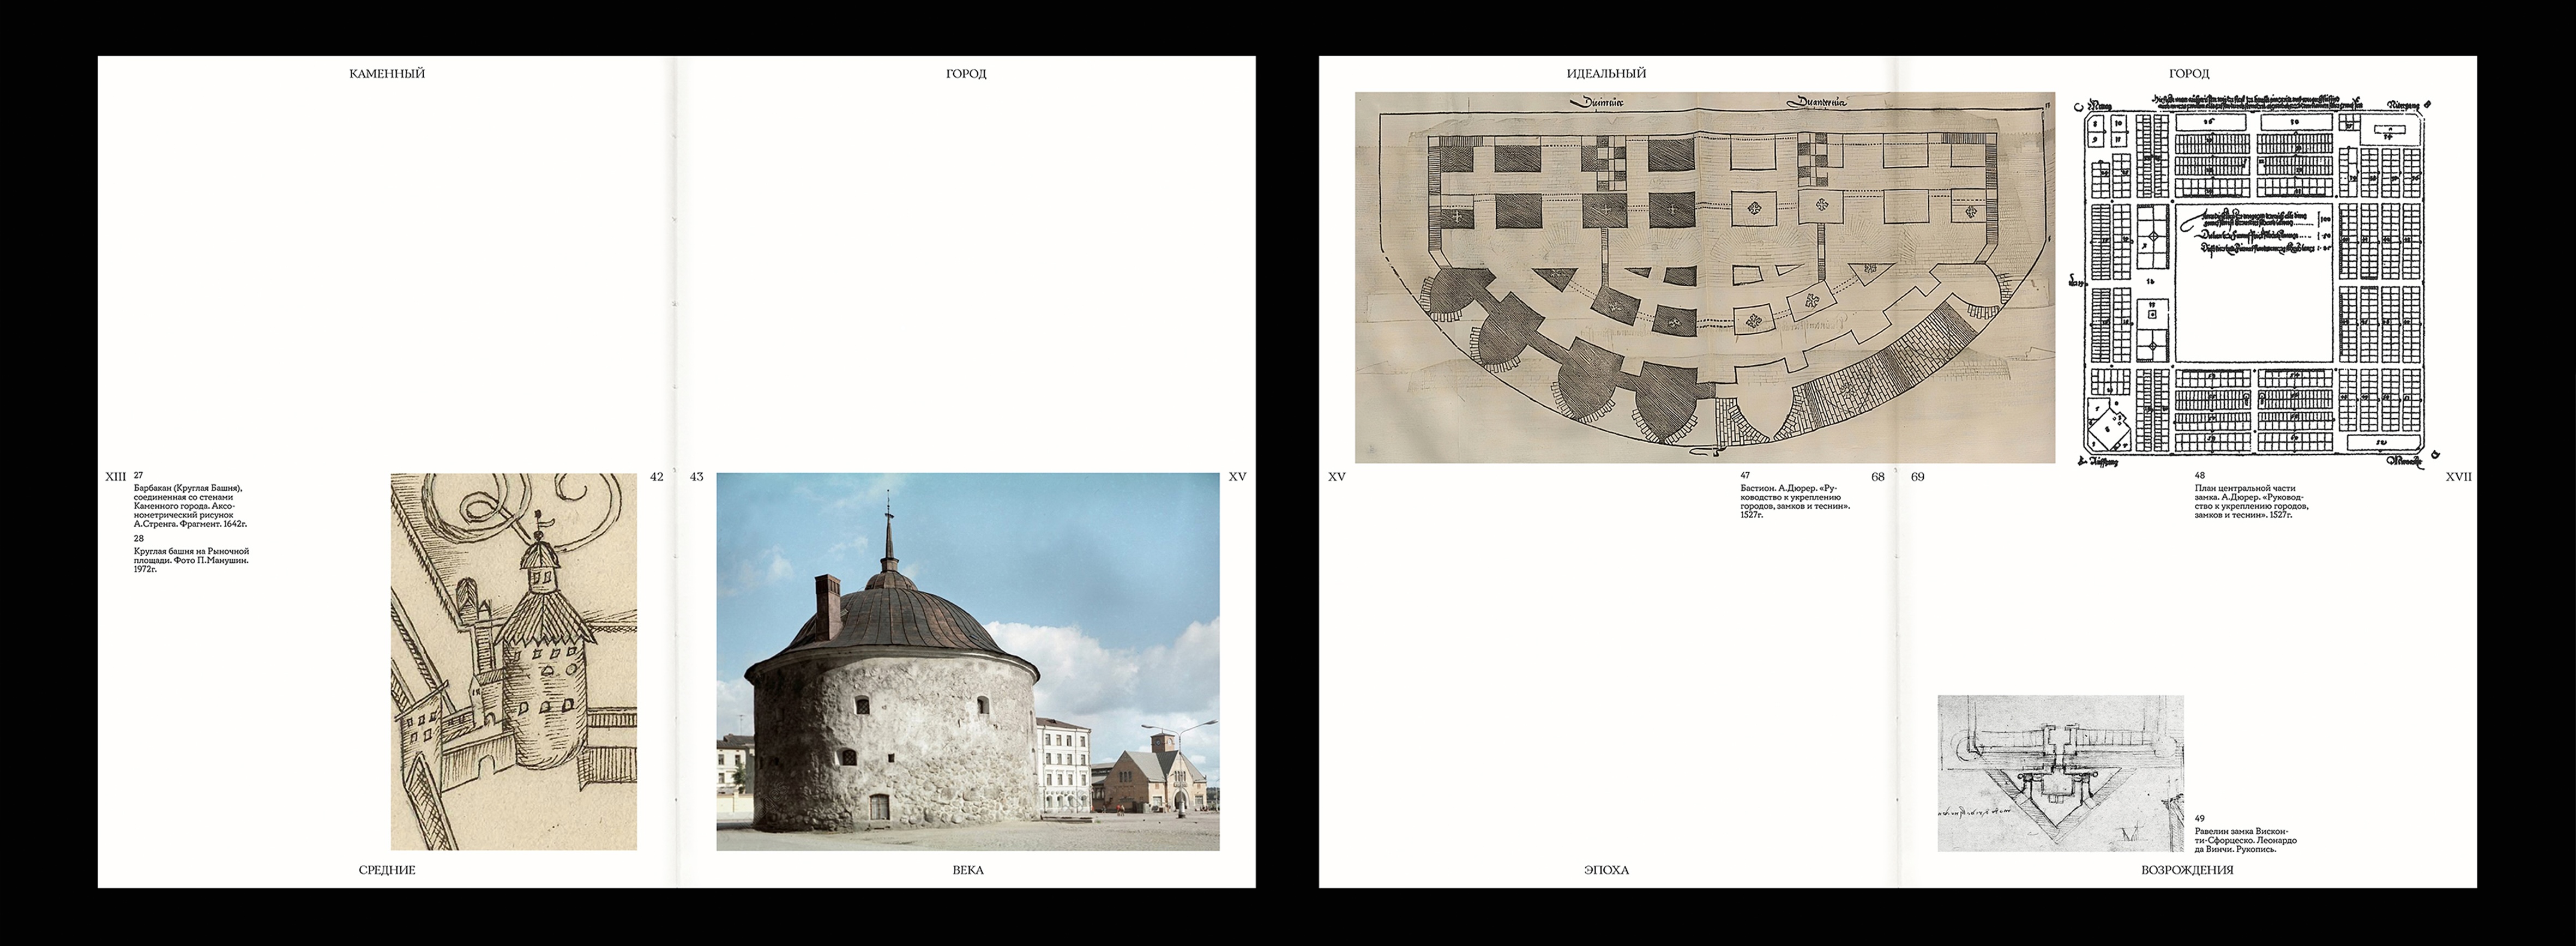This screenshot has height=946, width=2576.
Task: Click the КАМЕННЫЙ page heading
Action: [x=387, y=74]
